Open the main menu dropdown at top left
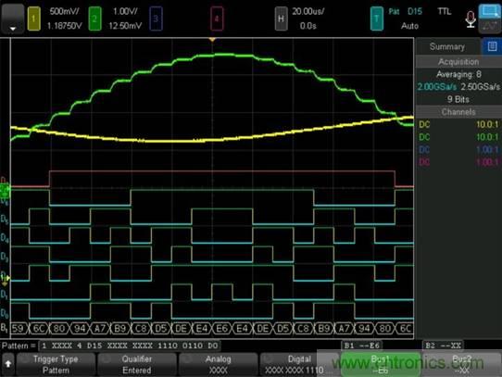The image size is (502, 377). tap(12, 19)
